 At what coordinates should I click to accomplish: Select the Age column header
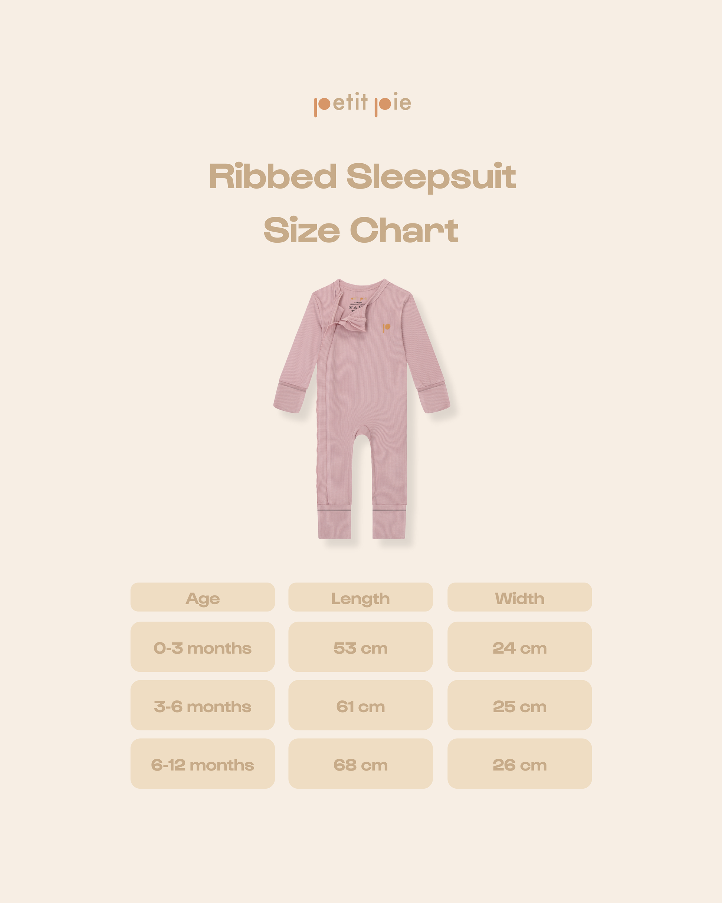pyautogui.click(x=203, y=598)
